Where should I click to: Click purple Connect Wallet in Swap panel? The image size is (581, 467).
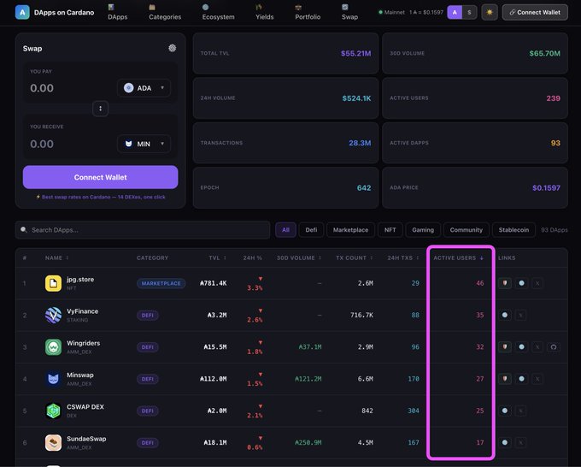[x=101, y=177]
